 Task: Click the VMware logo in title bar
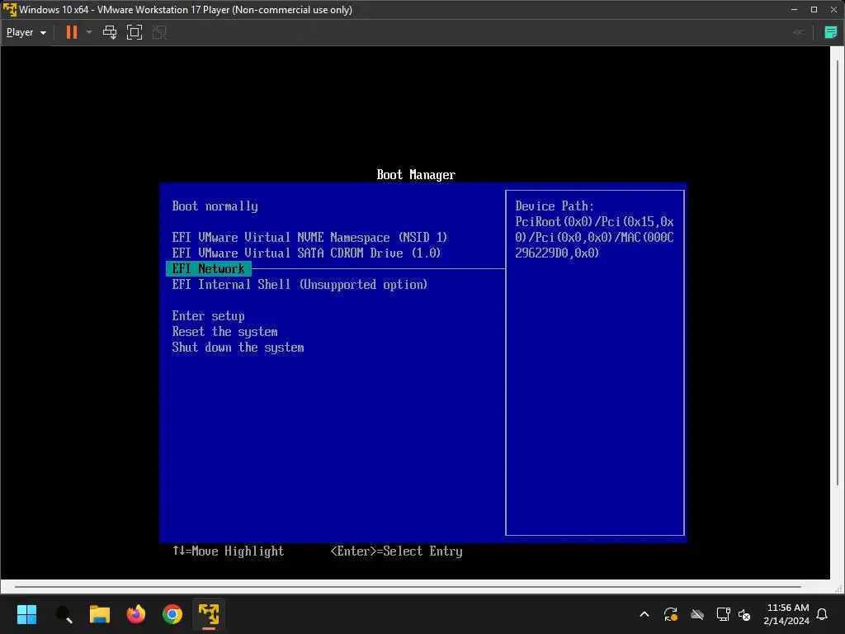10,10
